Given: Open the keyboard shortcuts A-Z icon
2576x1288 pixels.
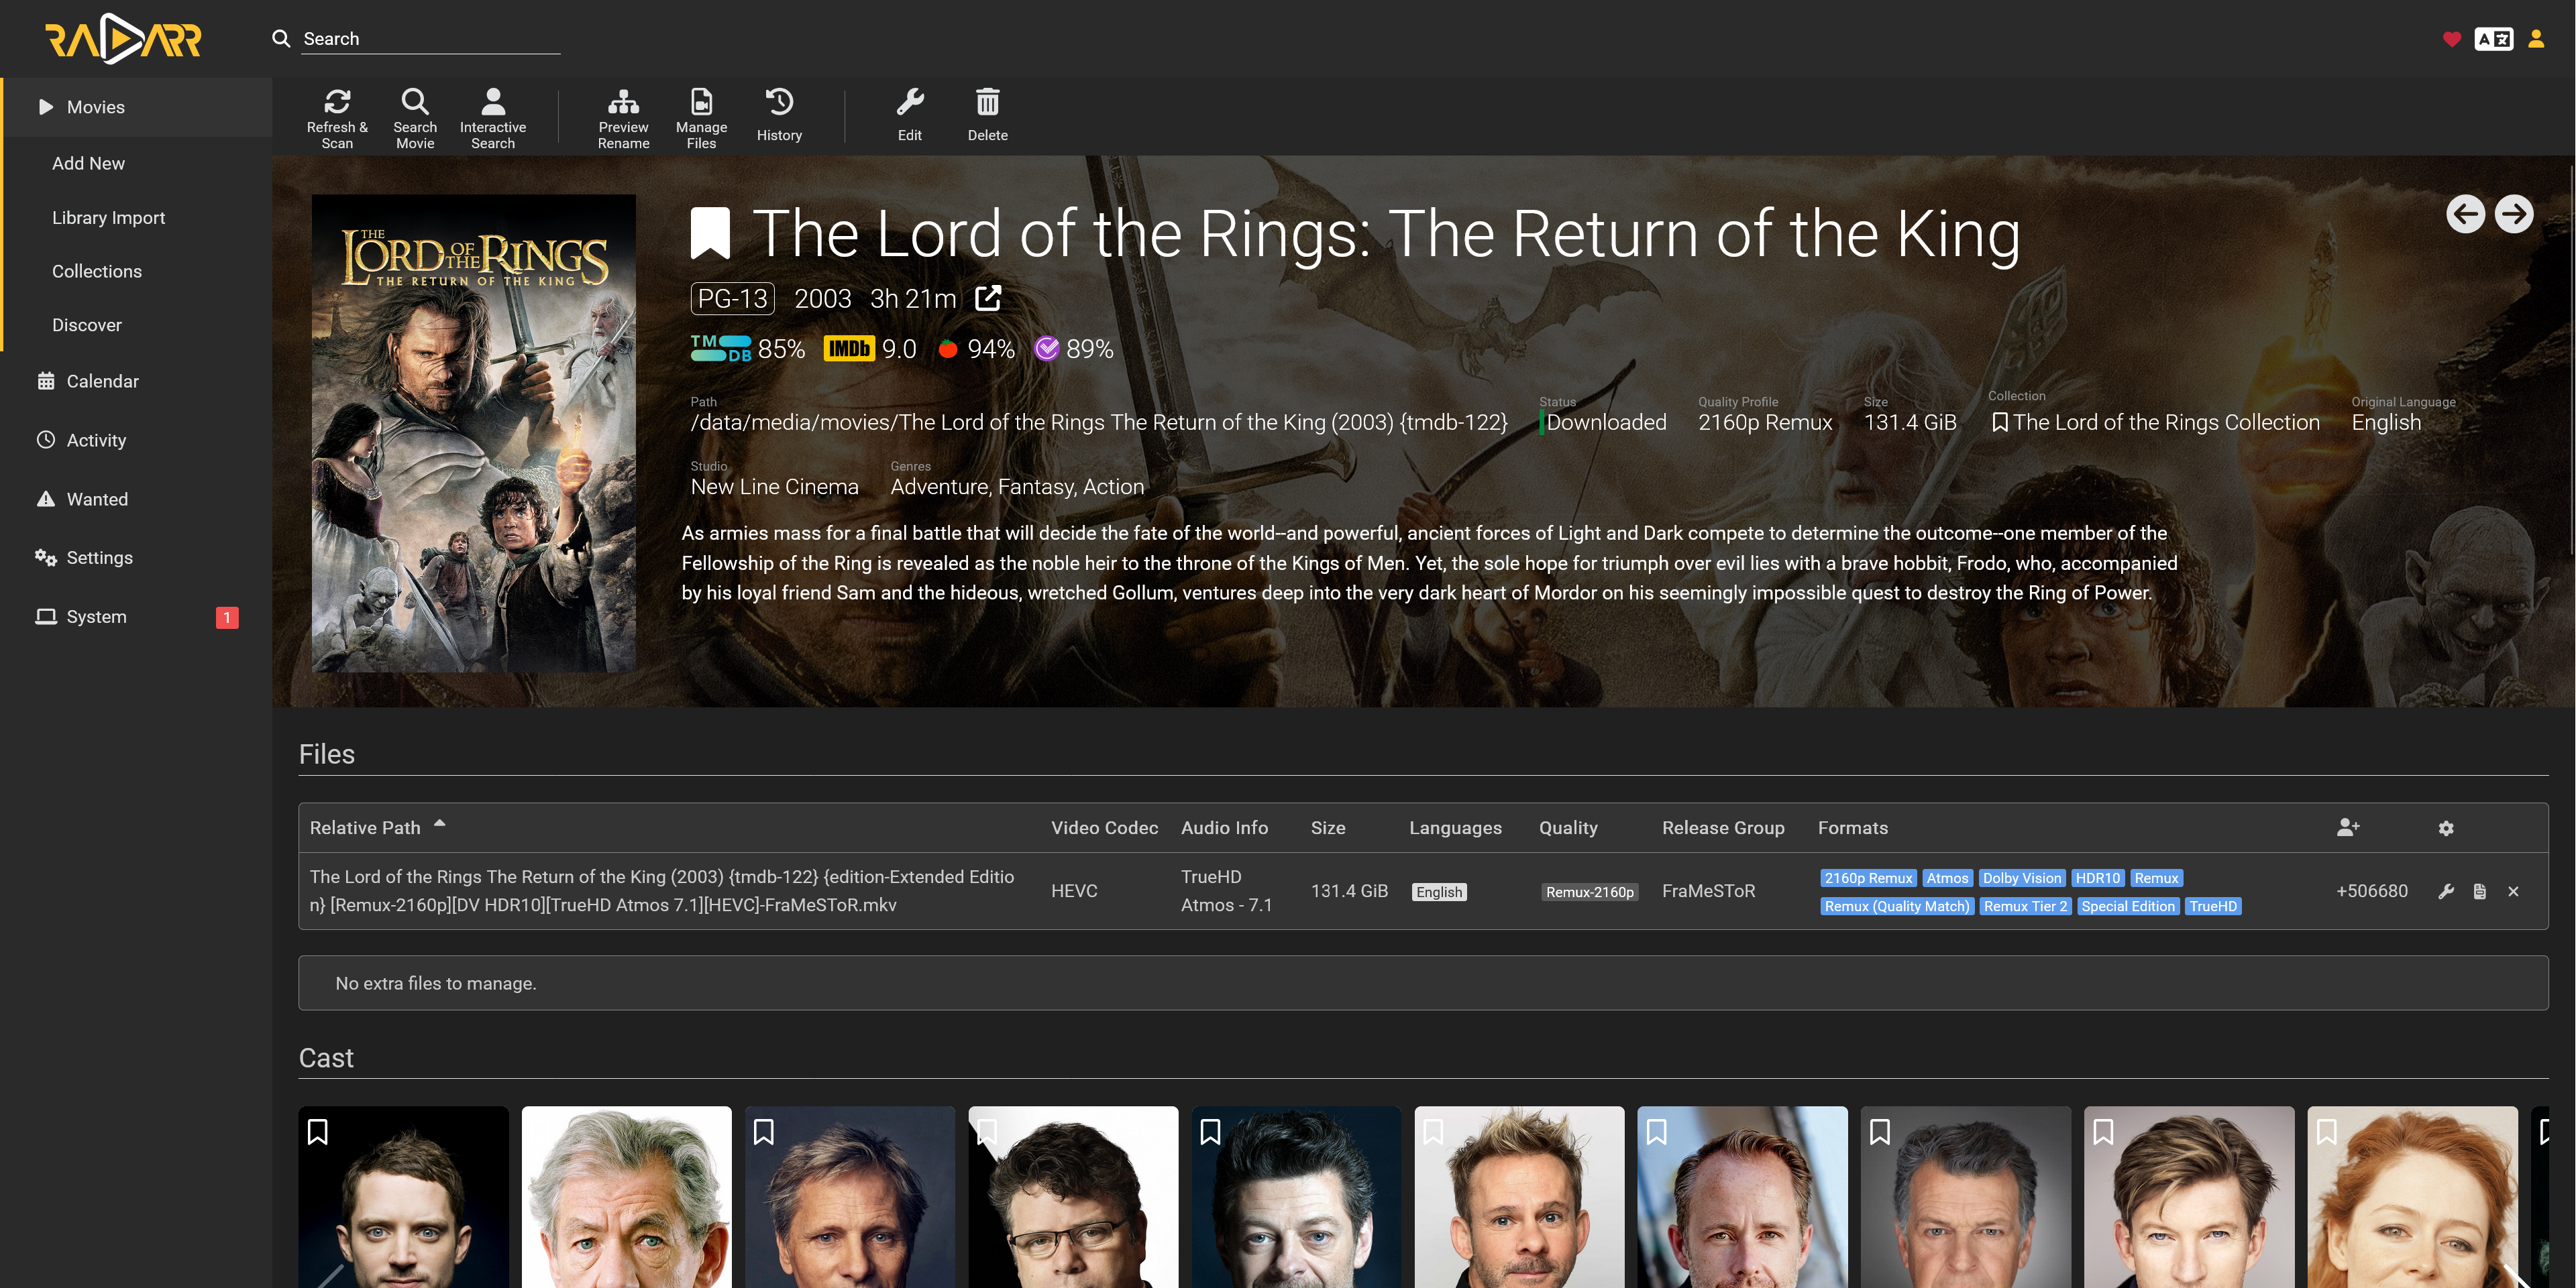Looking at the screenshot, I should click(2493, 39).
